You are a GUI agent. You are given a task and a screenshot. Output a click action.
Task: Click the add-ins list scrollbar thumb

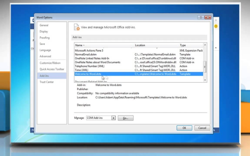(205, 67)
